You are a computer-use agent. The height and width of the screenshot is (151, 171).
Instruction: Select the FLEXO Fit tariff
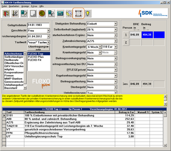coord(39,60)
